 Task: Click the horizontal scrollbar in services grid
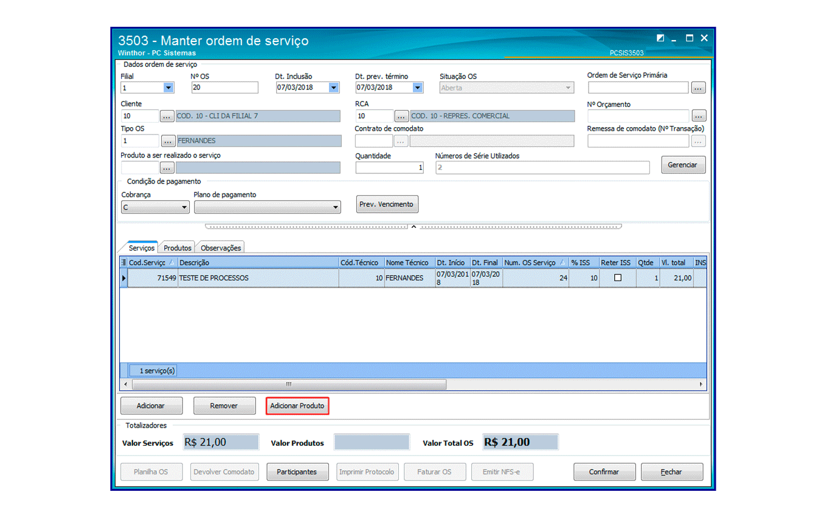click(289, 384)
